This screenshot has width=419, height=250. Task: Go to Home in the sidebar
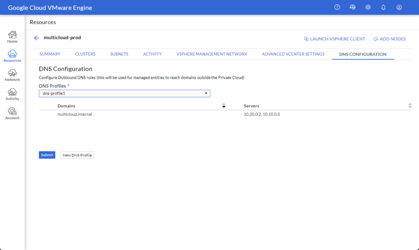coord(12,37)
